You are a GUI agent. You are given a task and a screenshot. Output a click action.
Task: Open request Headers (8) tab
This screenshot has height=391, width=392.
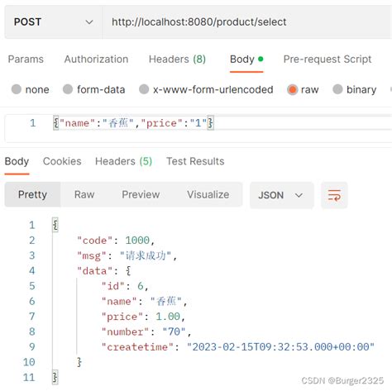coord(177,60)
